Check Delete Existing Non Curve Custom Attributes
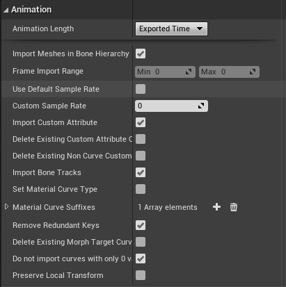Screen dimensions: 286x287 (x=141, y=156)
